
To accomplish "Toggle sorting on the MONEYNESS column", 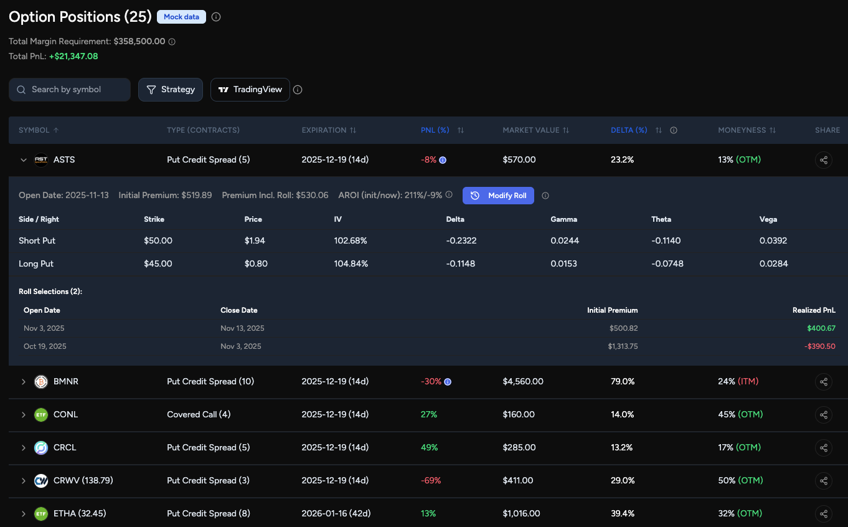I will coord(773,130).
